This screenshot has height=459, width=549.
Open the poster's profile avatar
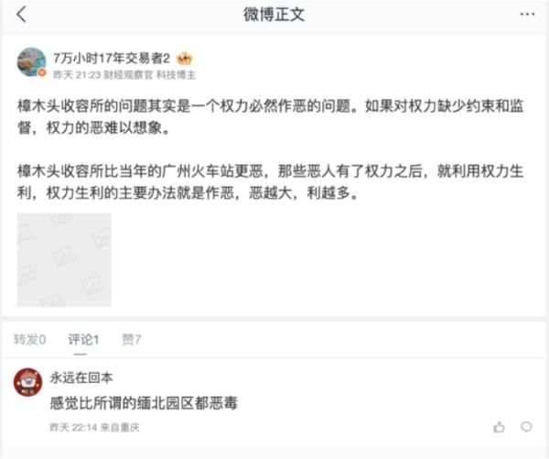coord(31,62)
